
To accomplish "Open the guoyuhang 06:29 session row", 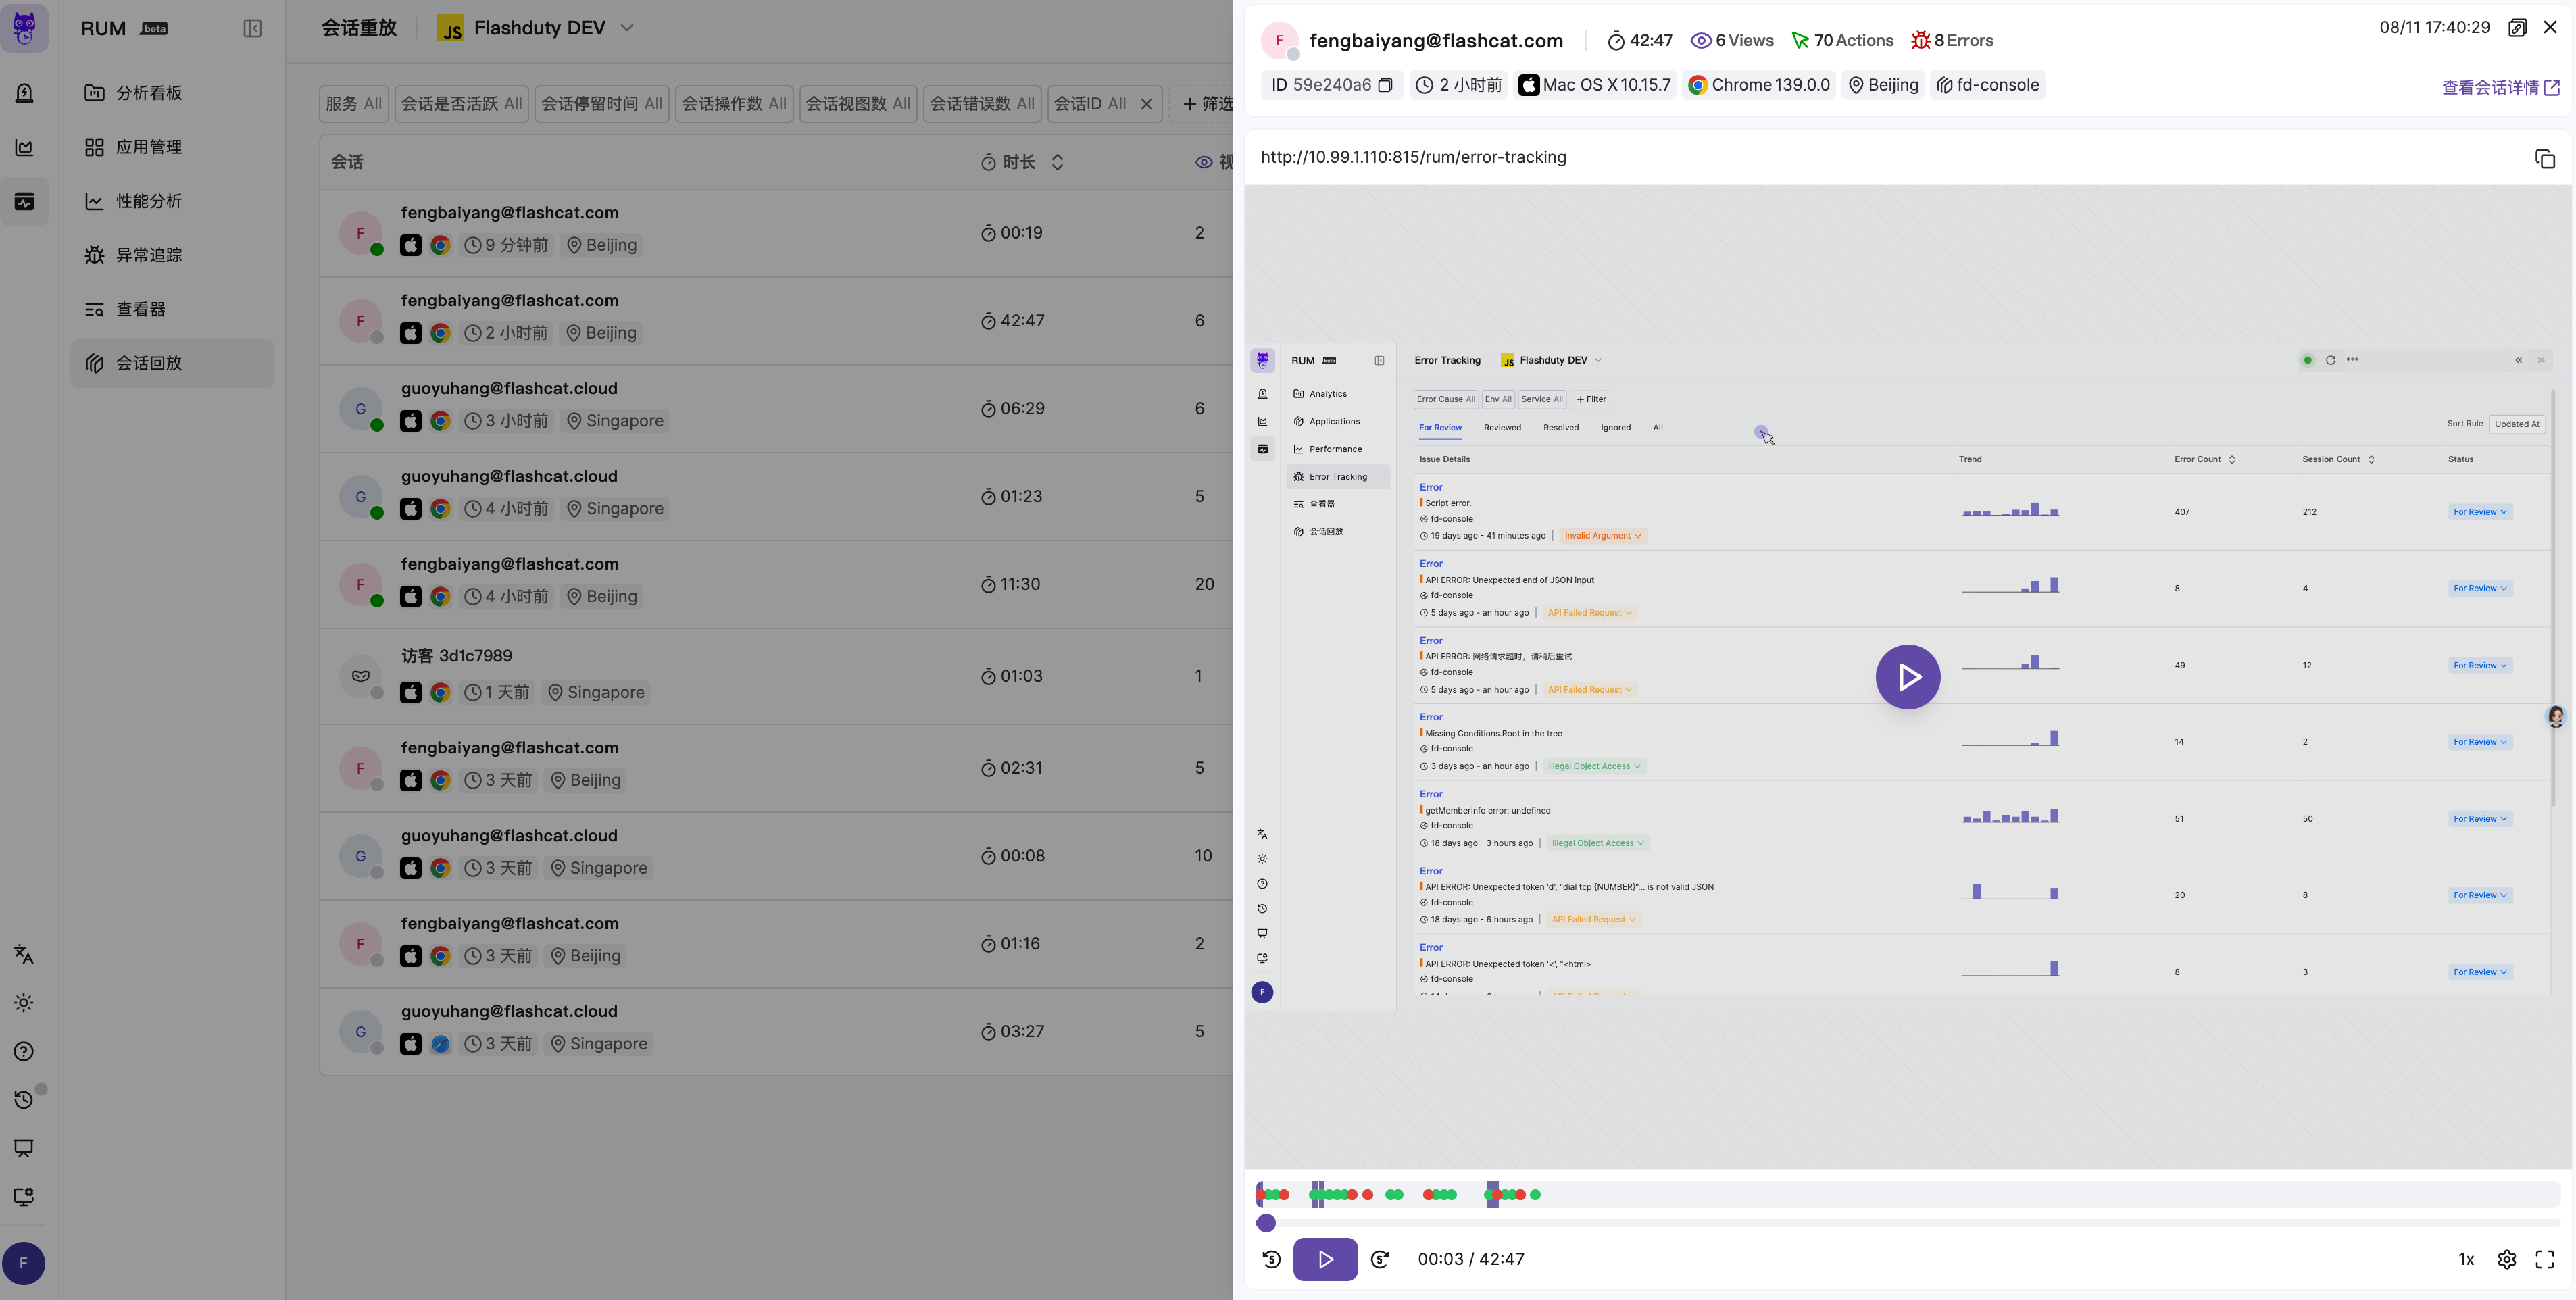I will click(776, 409).
